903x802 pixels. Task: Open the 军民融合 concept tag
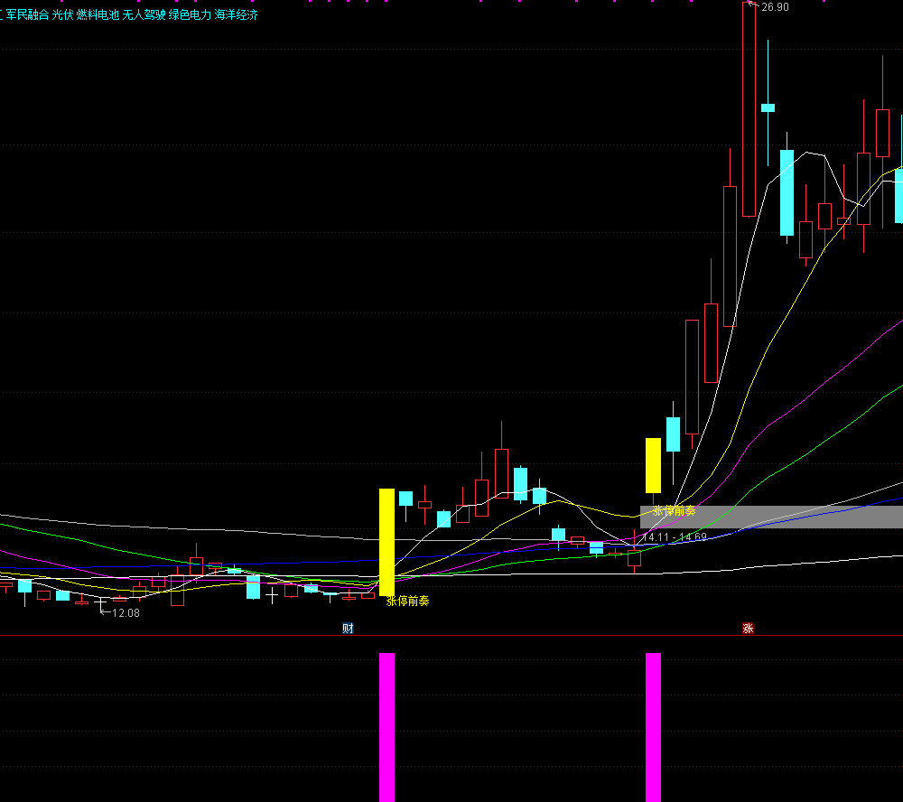click(x=28, y=15)
